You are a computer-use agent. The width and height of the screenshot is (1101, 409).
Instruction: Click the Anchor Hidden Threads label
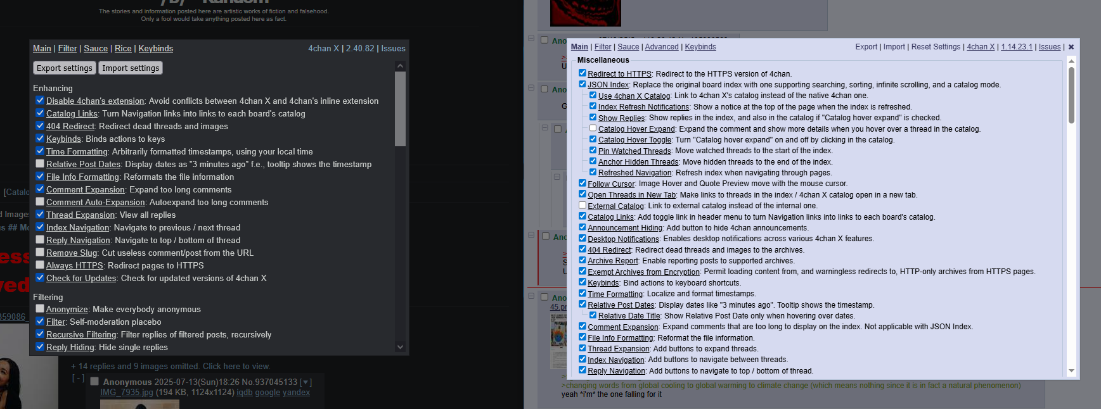638,161
